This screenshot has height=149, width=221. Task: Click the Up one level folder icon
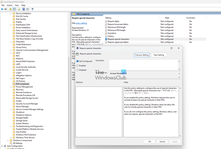10,9
